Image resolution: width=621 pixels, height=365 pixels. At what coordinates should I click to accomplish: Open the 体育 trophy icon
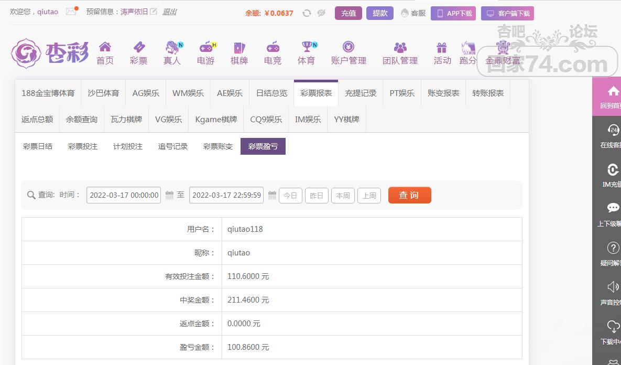pos(306,47)
